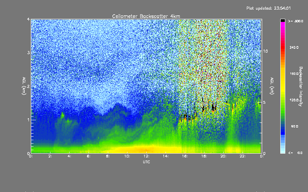308x192 pixels.
Task: Click the "240.0" colorbar label
Action: tap(294, 48)
